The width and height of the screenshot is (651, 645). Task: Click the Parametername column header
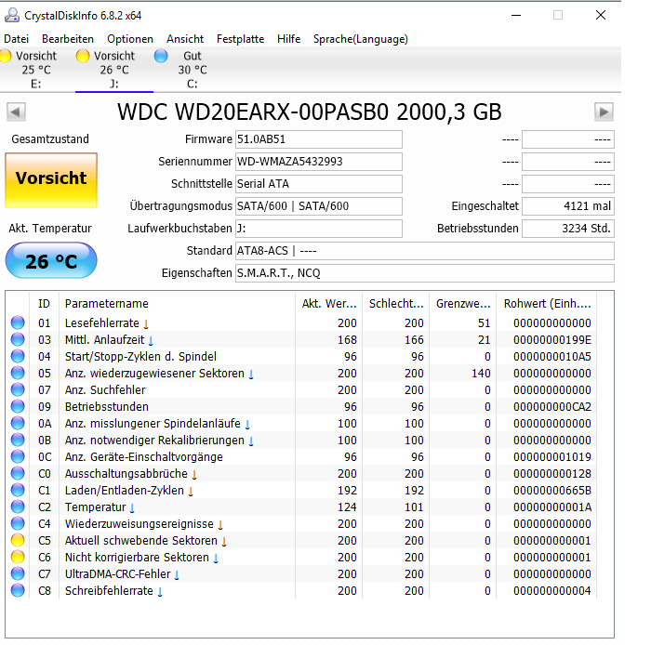(177, 304)
